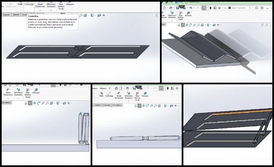Screen dimensions: 274x167
Task: Open Hide/Show Items in the flat-links panel's view toolbar
Action: [x=175, y=106]
